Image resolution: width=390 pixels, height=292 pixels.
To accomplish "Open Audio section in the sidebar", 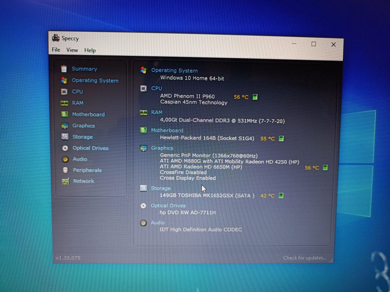I will coord(80,159).
